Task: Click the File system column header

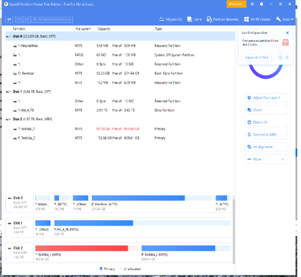Action: [x=83, y=29]
